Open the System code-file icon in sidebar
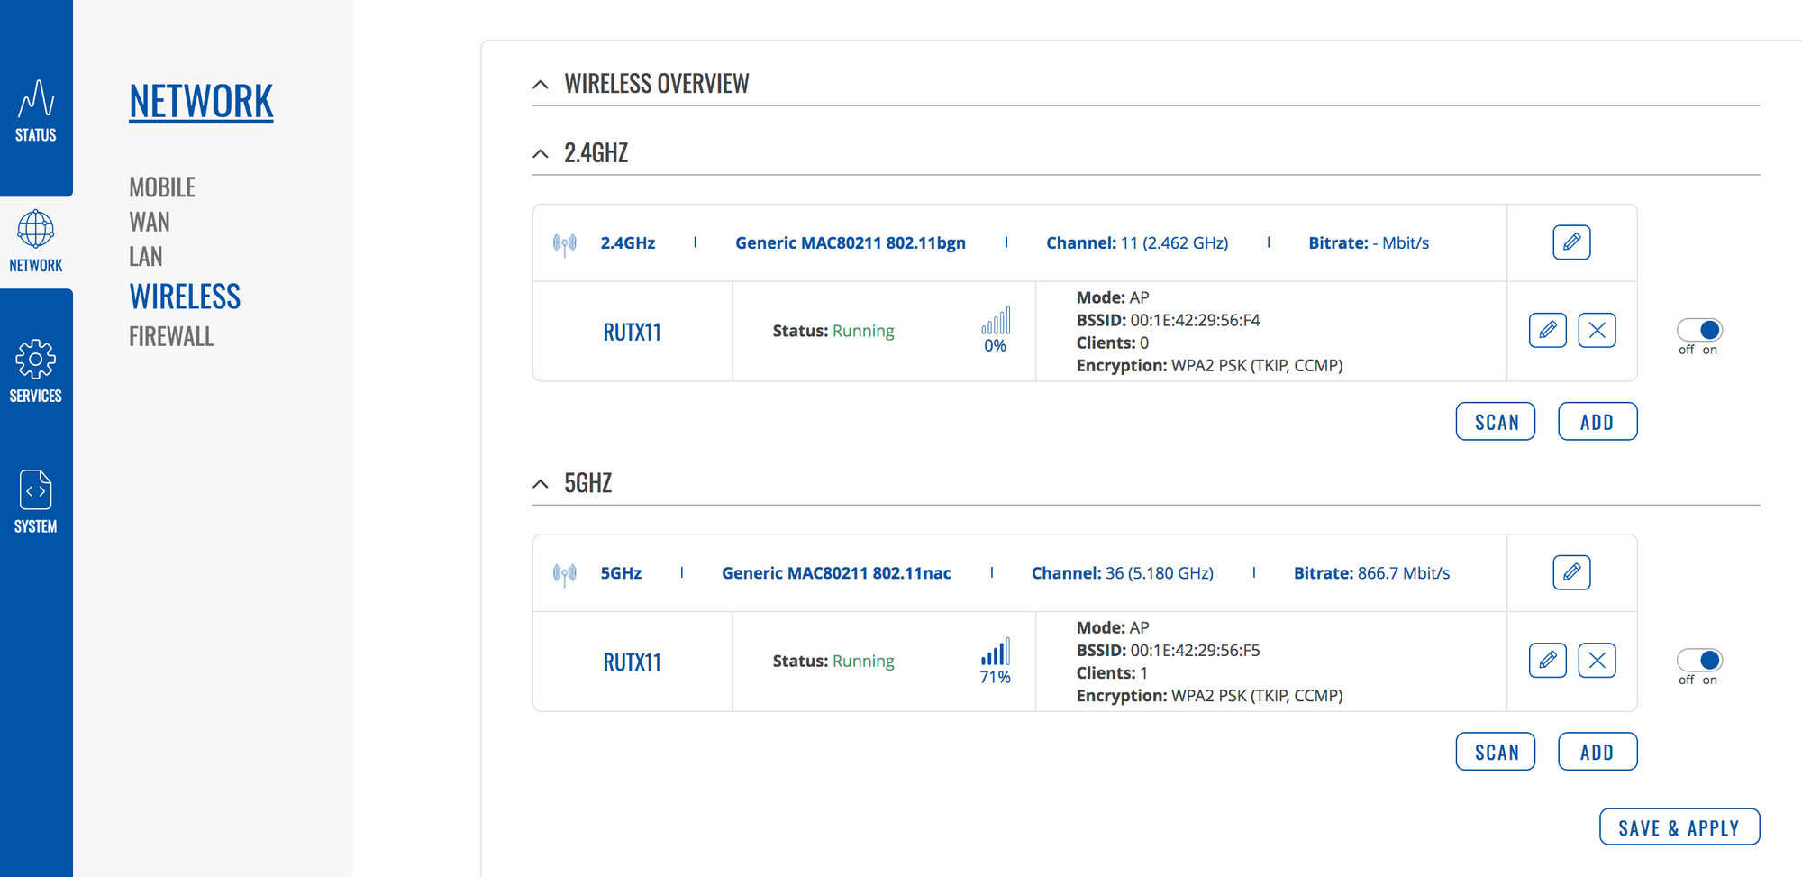The height and width of the screenshot is (877, 1802). pyautogui.click(x=36, y=489)
